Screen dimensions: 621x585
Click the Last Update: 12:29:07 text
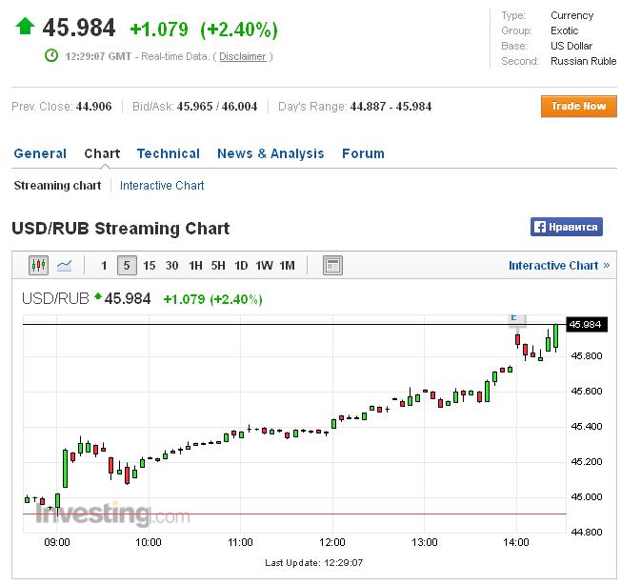pos(313,562)
